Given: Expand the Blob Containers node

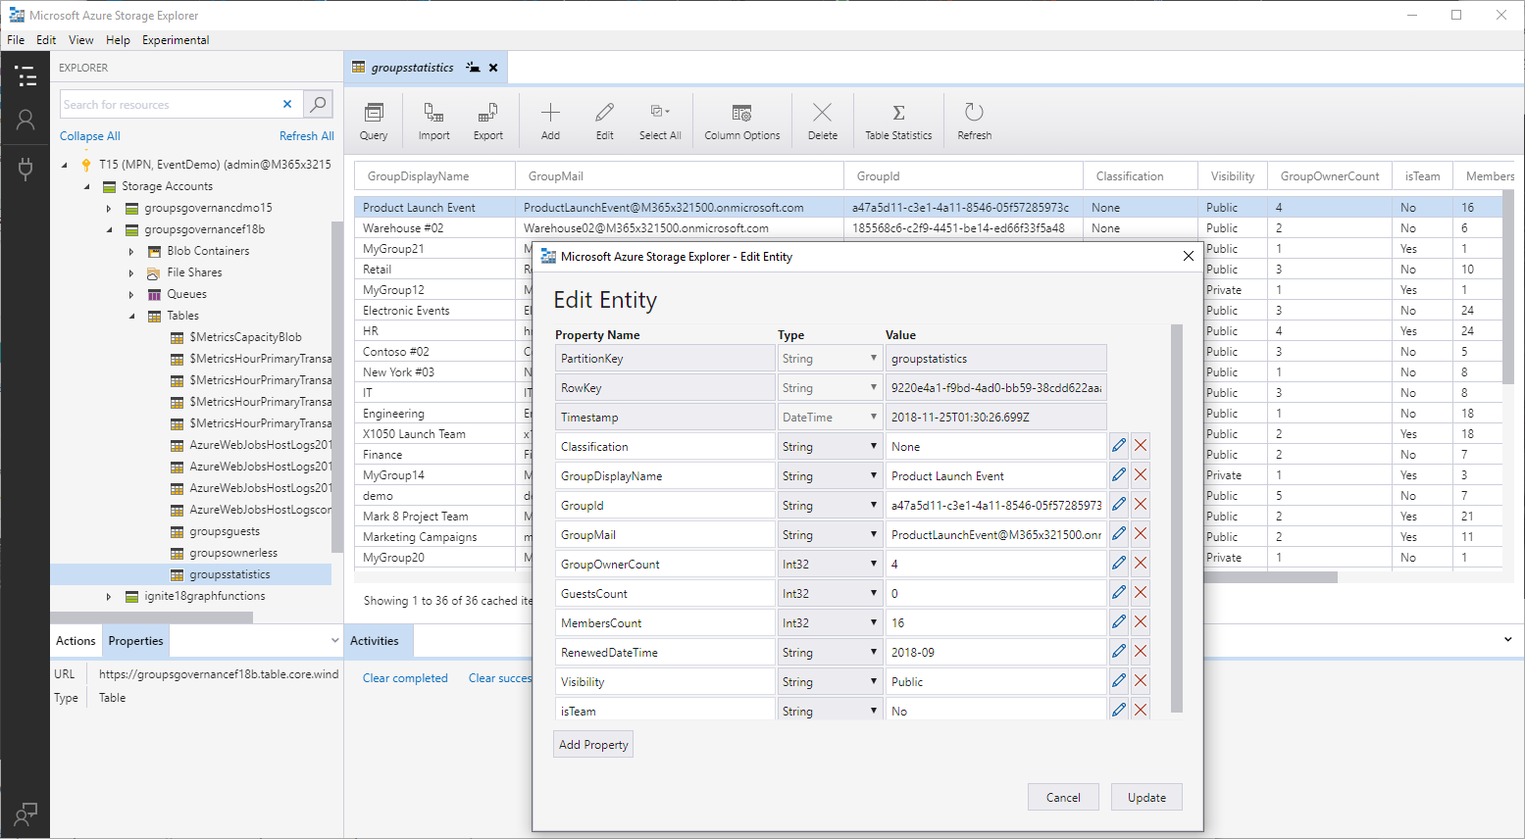Looking at the screenshot, I should pos(131,251).
